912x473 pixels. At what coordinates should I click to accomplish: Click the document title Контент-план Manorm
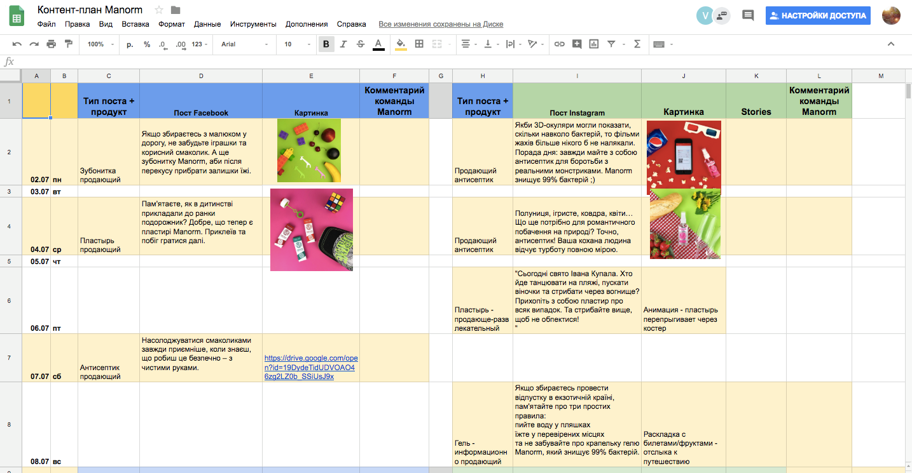click(90, 10)
